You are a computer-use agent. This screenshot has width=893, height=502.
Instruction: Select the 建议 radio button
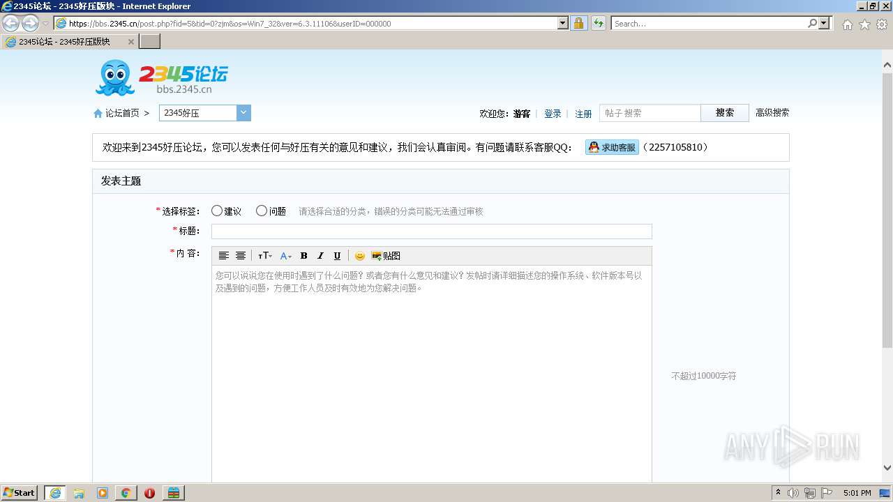pyautogui.click(x=217, y=211)
